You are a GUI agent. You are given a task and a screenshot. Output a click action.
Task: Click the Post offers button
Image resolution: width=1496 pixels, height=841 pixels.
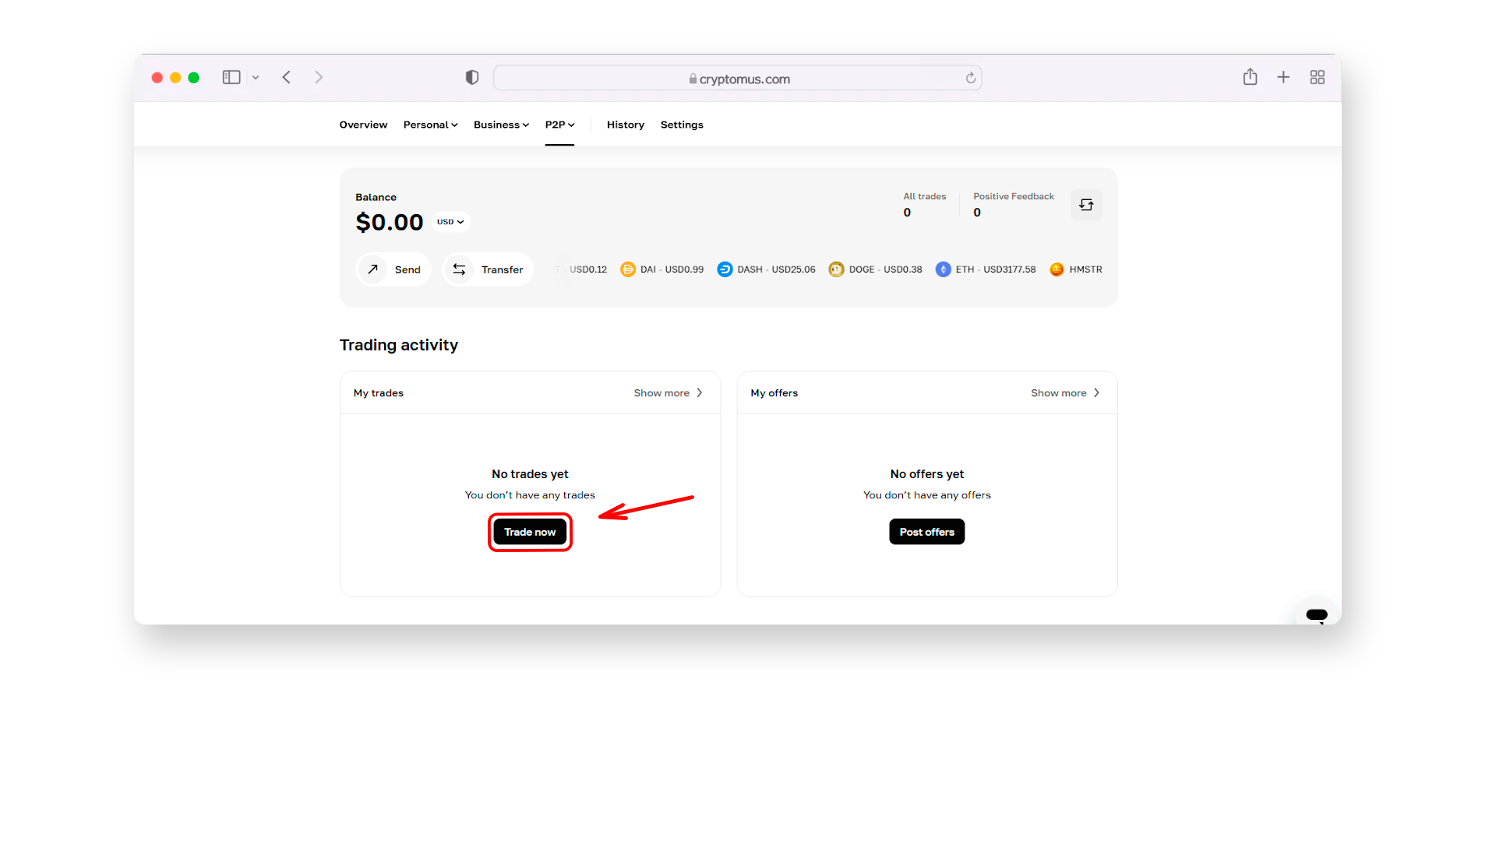[x=926, y=532]
